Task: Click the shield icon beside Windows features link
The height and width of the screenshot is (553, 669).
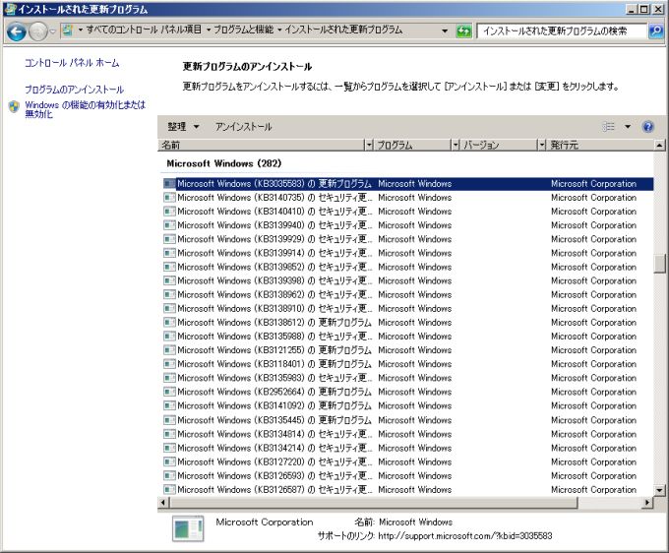Action: (14, 106)
